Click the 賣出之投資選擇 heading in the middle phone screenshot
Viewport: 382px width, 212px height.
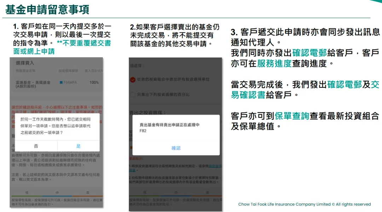[147, 113]
